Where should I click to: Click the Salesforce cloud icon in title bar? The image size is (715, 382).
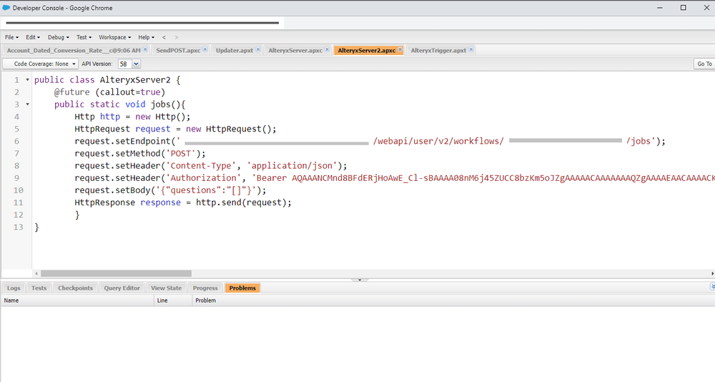click(6, 8)
